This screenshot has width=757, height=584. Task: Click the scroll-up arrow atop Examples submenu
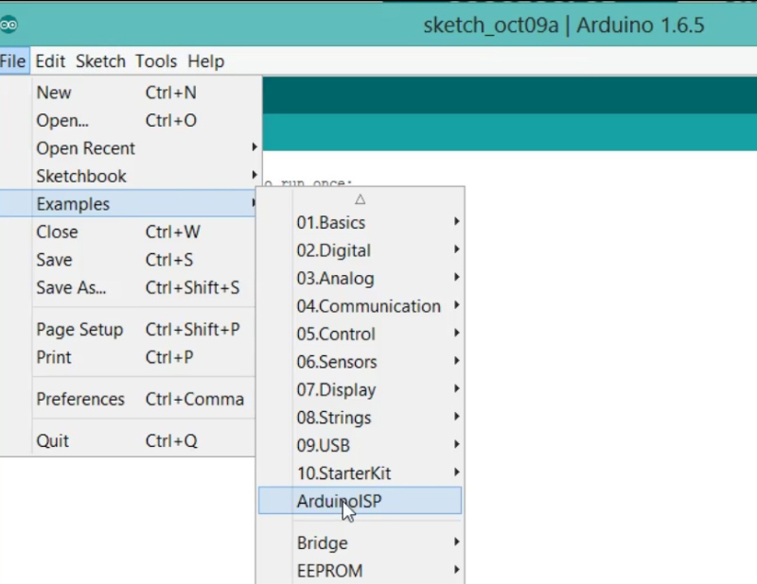click(360, 199)
